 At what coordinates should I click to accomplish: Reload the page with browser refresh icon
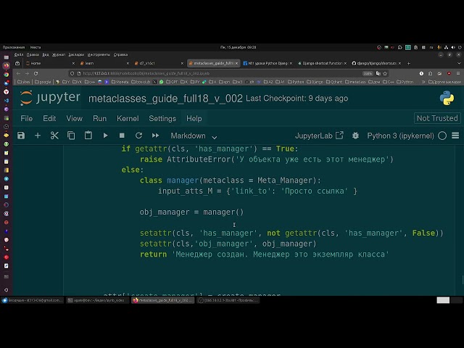coord(36,73)
